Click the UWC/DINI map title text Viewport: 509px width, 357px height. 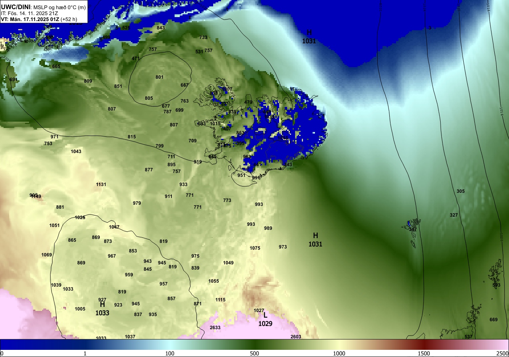tap(16, 6)
